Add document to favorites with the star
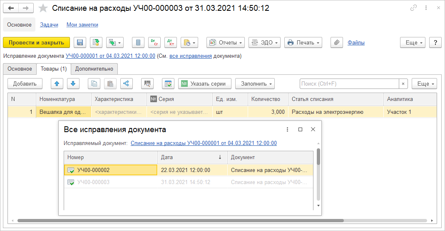Image resolution: width=445 pixels, height=231 pixels. point(43,8)
